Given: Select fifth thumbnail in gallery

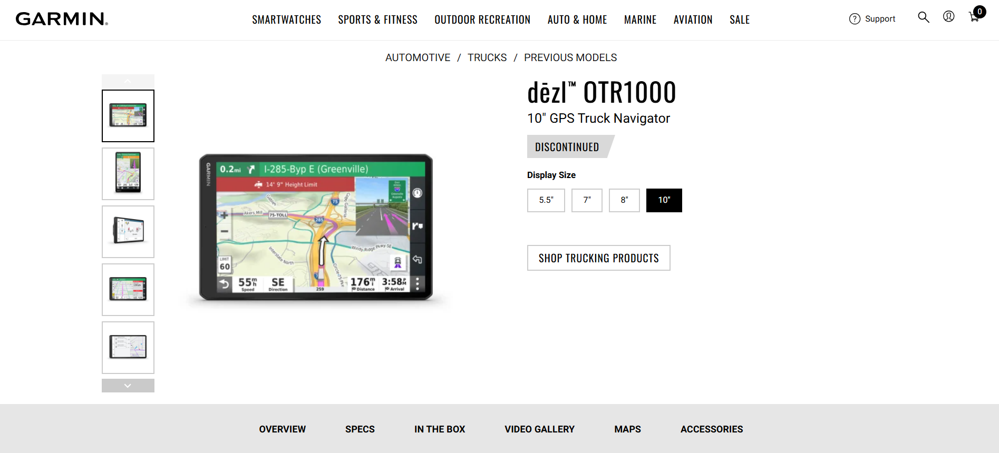Looking at the screenshot, I should tap(128, 348).
